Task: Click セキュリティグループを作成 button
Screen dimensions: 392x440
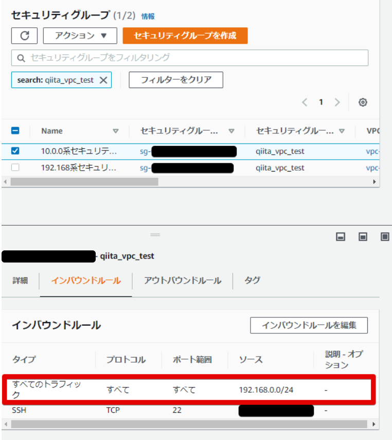Action: [x=185, y=36]
